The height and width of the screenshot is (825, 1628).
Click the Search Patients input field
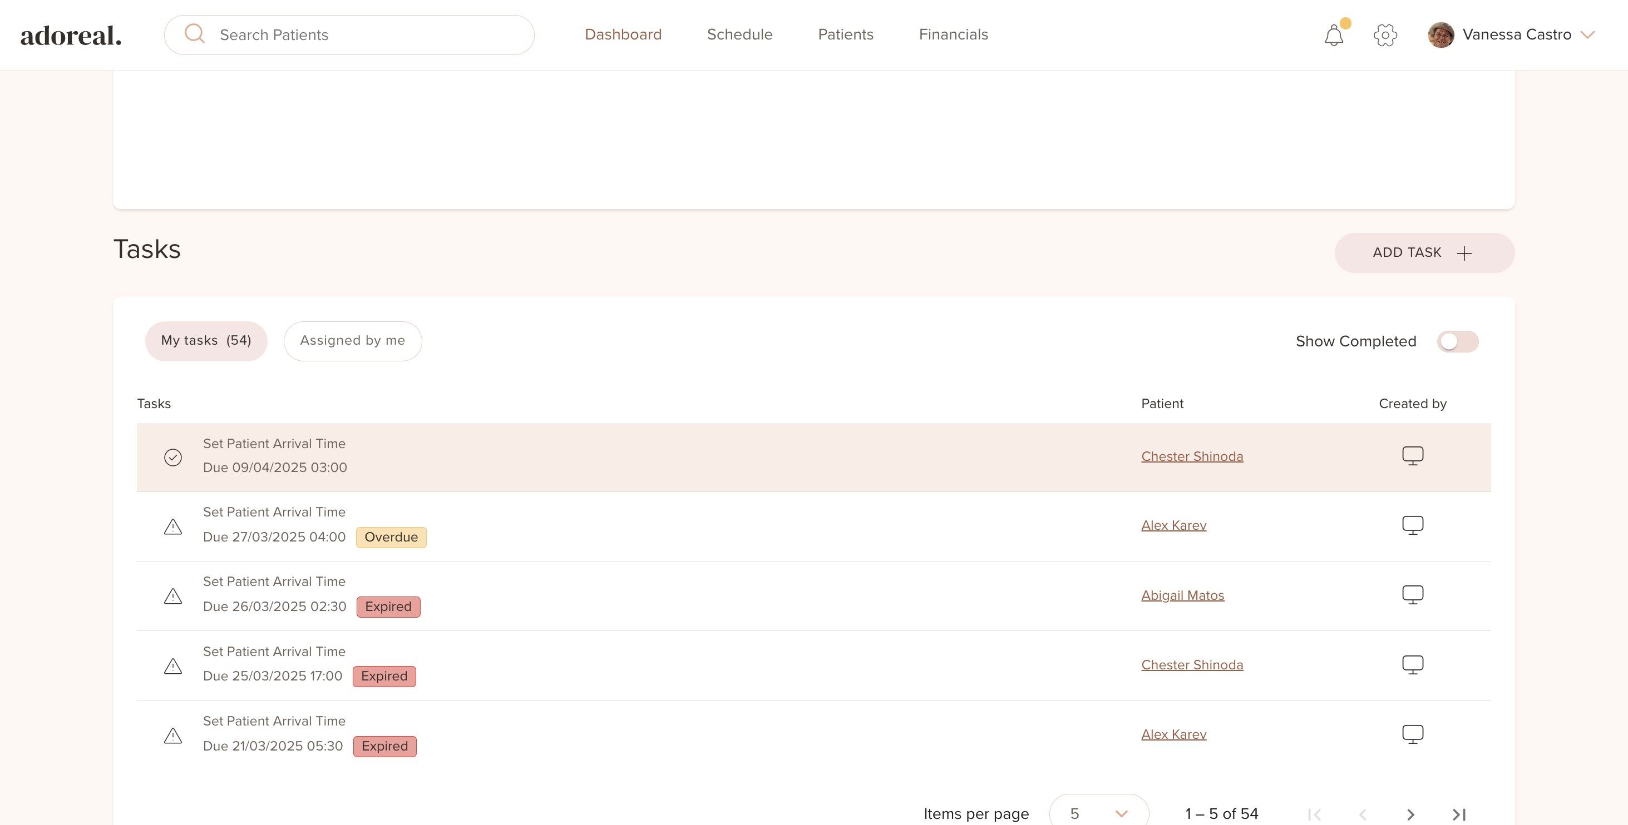point(367,36)
